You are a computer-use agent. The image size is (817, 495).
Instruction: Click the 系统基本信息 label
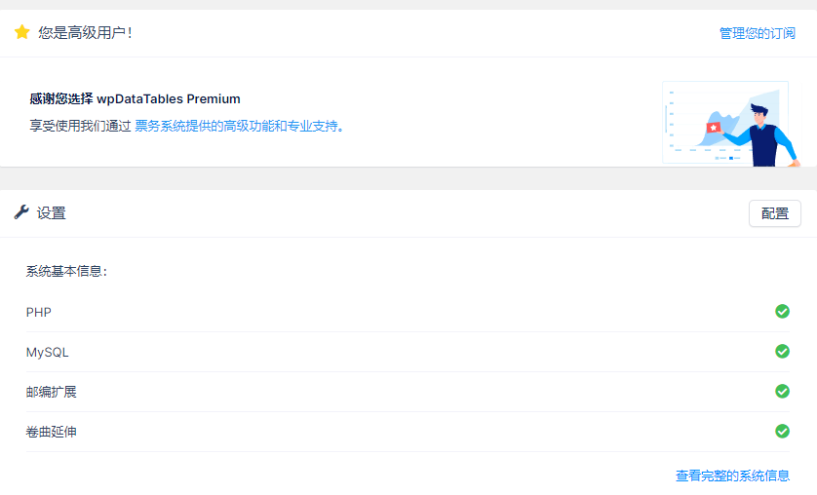click(x=66, y=271)
